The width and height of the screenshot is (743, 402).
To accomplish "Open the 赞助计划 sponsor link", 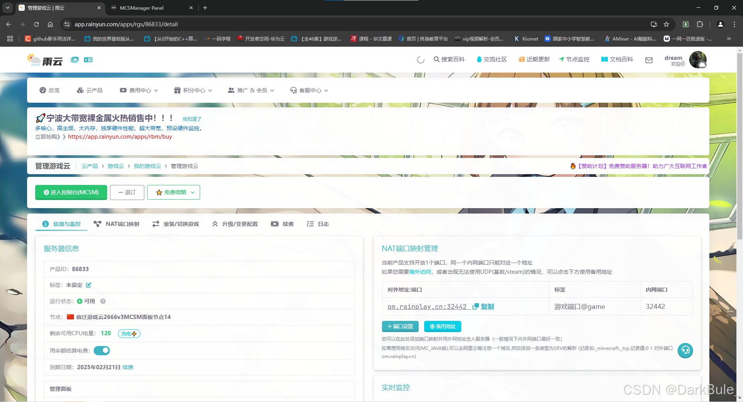I will point(639,166).
